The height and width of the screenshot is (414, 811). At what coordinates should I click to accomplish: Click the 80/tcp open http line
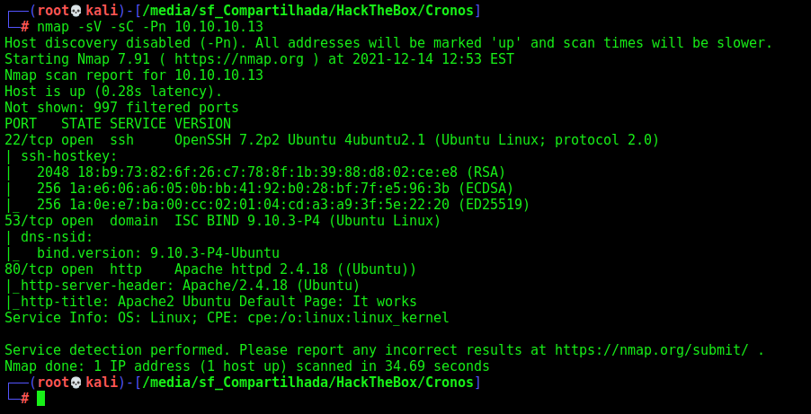coord(210,269)
